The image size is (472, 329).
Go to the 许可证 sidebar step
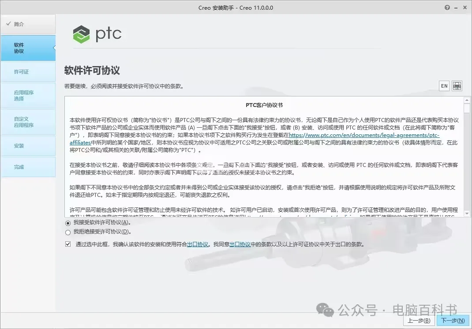[x=28, y=72]
